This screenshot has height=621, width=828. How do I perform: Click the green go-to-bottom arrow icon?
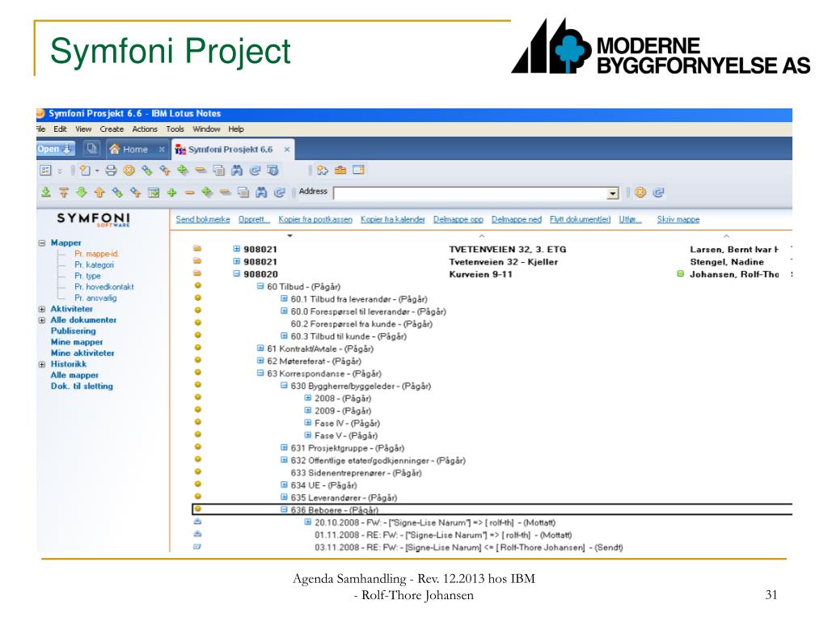pos(46,192)
